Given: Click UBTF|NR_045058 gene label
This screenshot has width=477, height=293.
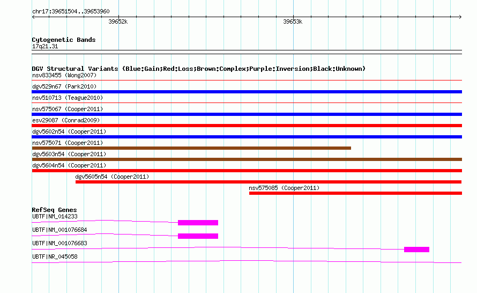Looking at the screenshot, I should click(55, 257).
